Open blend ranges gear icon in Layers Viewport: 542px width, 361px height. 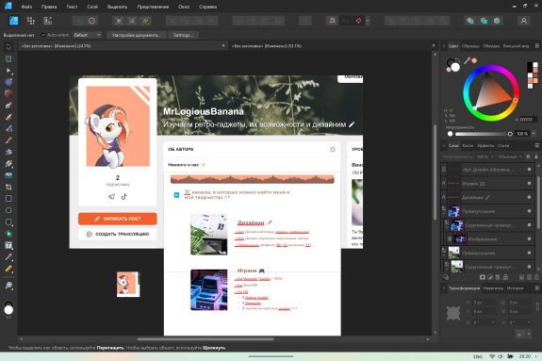(528, 156)
